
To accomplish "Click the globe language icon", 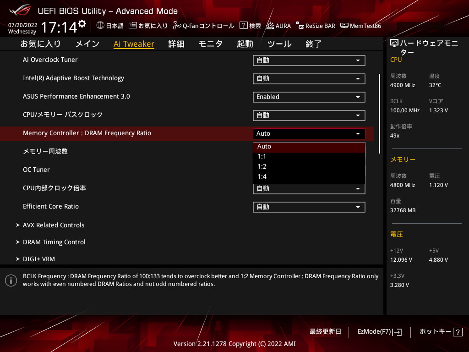I will pyautogui.click(x=100, y=26).
